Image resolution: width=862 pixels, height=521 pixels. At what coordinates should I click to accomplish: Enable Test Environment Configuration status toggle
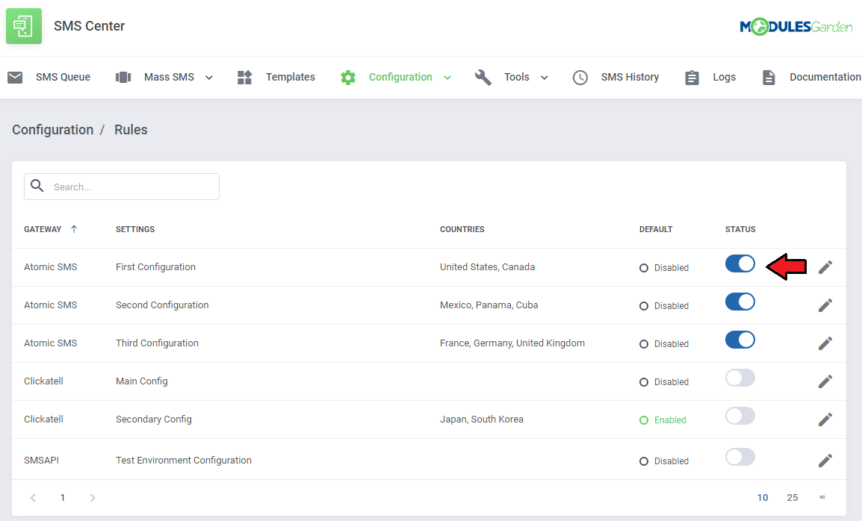740,458
